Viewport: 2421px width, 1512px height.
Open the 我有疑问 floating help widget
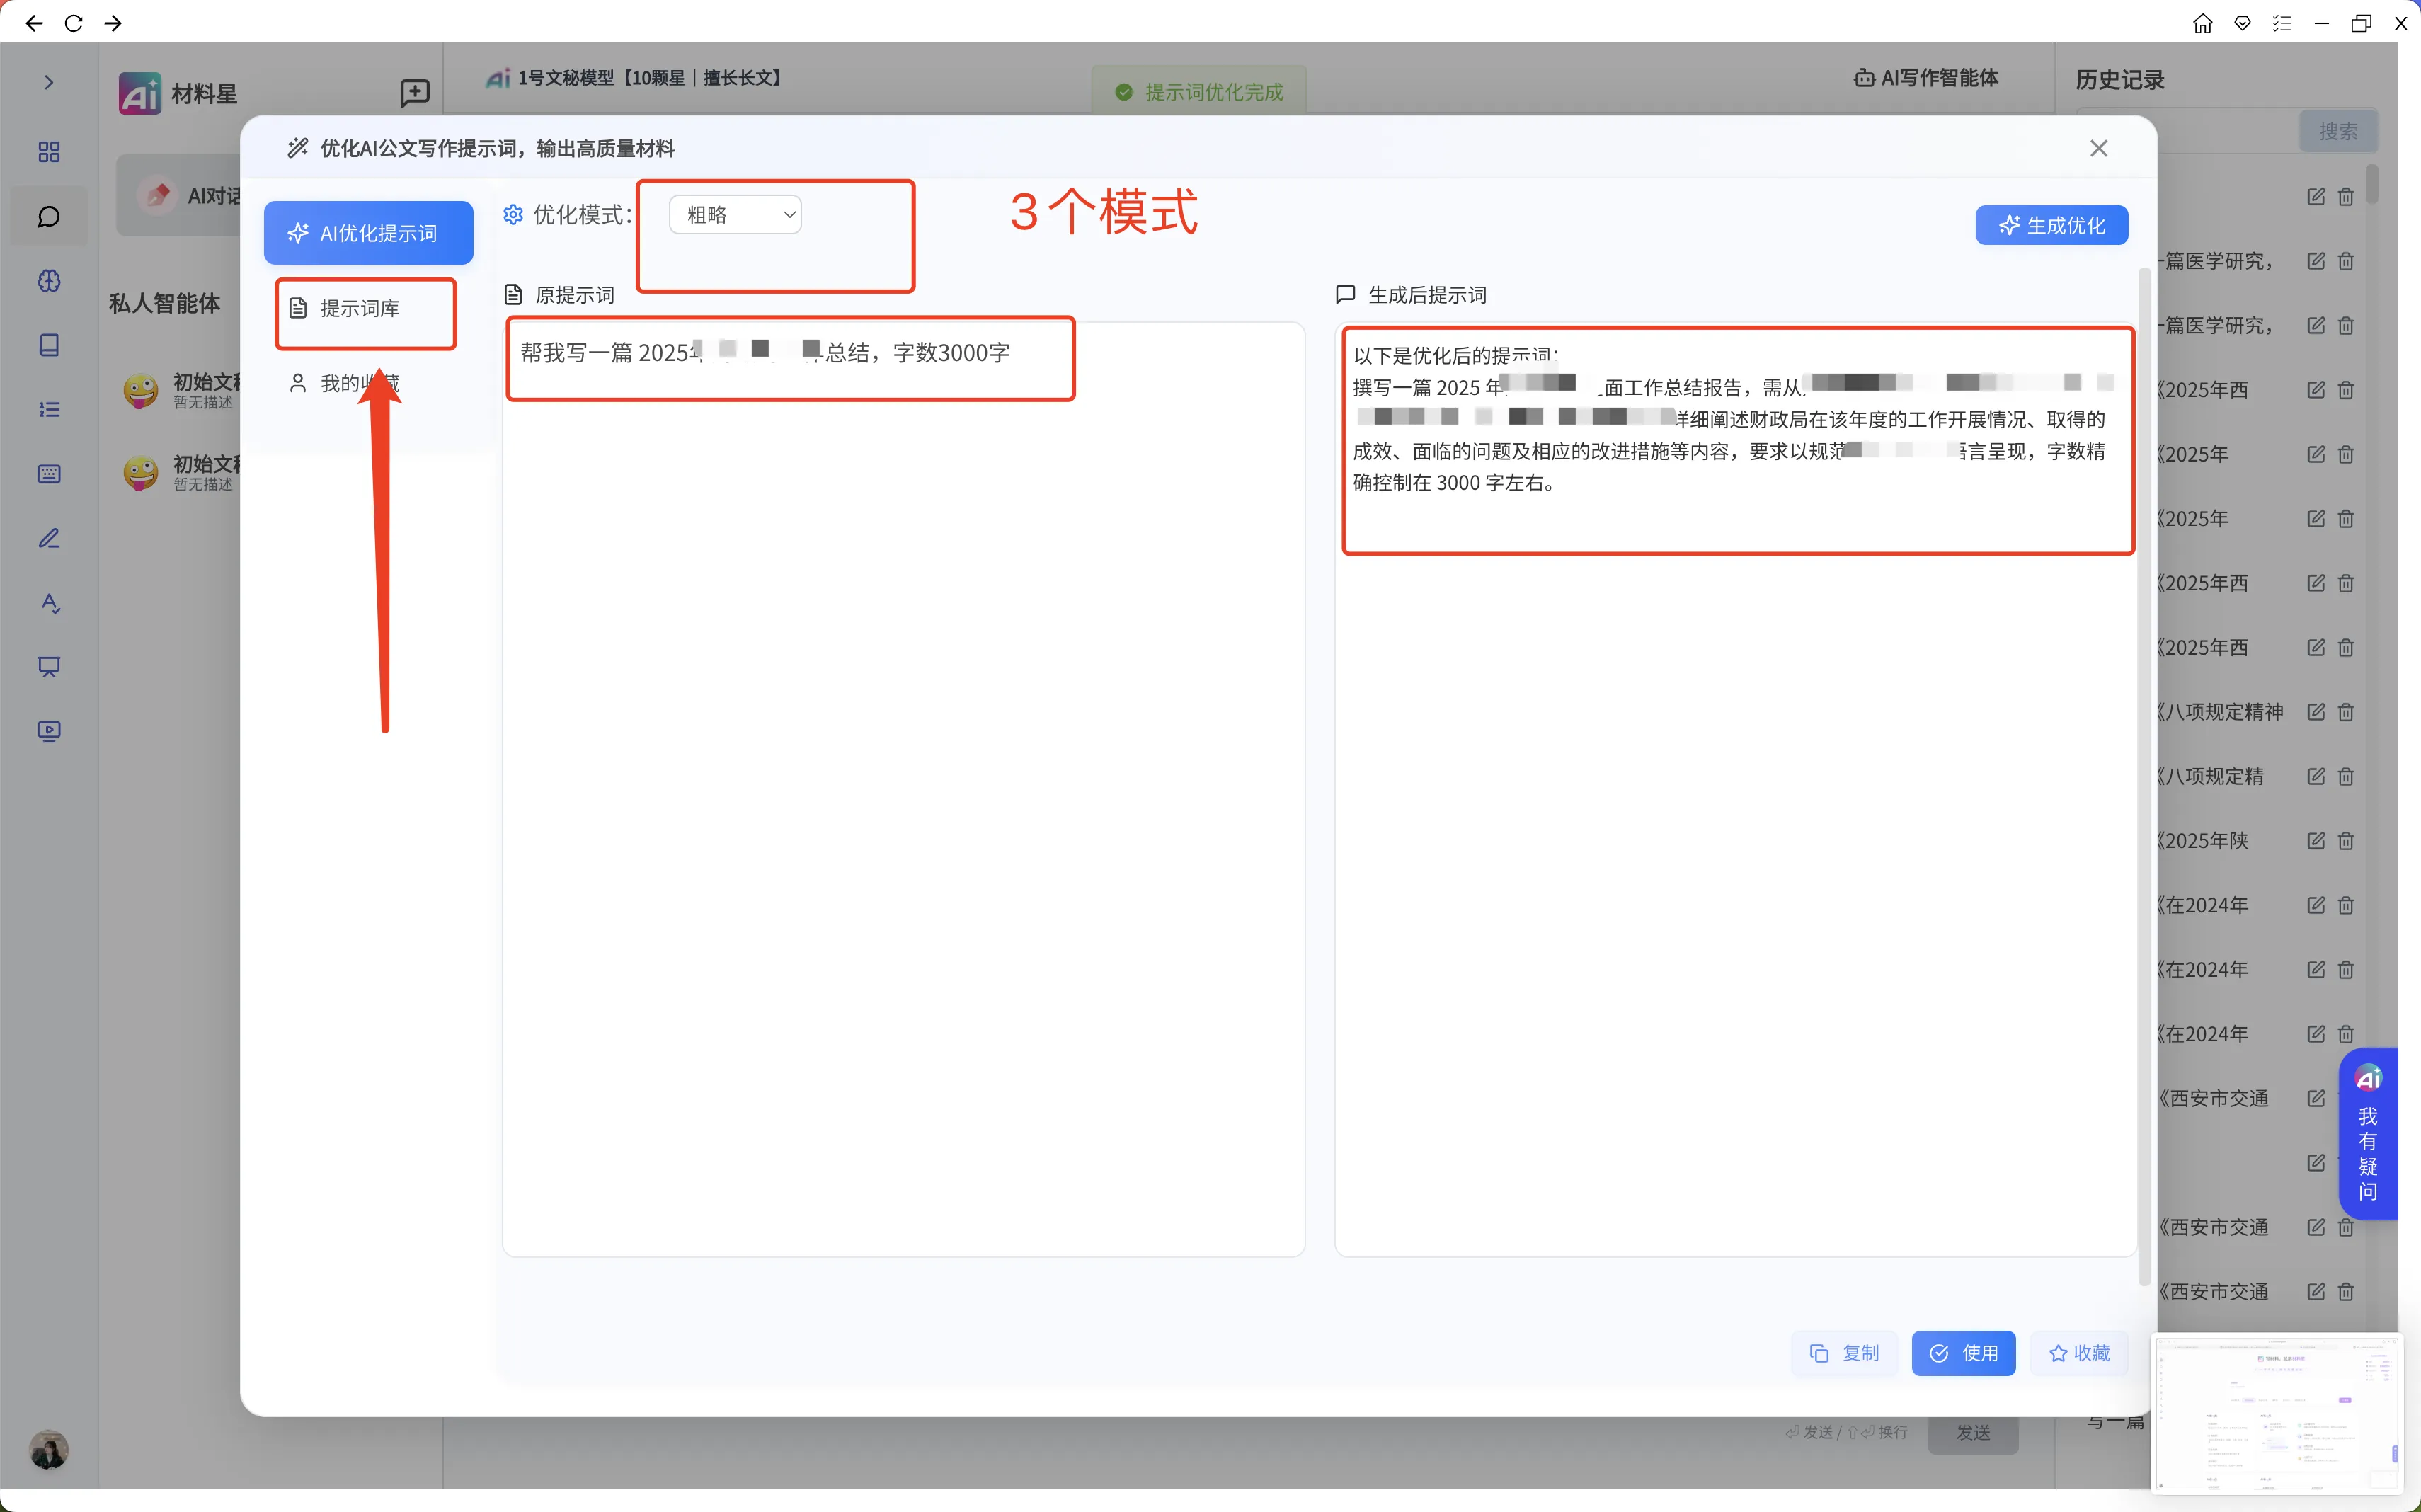click(x=2367, y=1133)
